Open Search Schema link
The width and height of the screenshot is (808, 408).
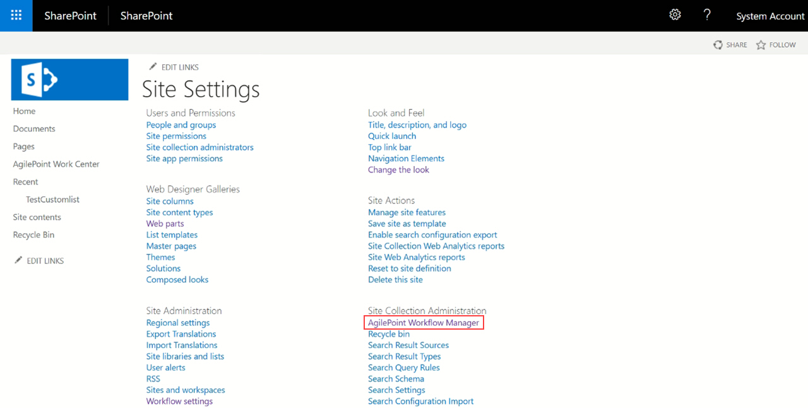[x=396, y=379]
